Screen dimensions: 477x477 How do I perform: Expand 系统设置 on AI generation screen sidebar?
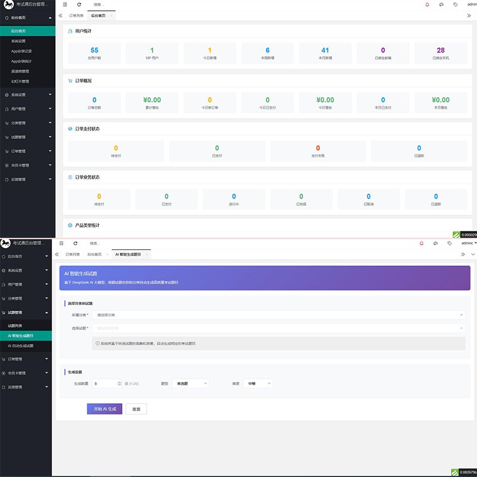click(26, 271)
